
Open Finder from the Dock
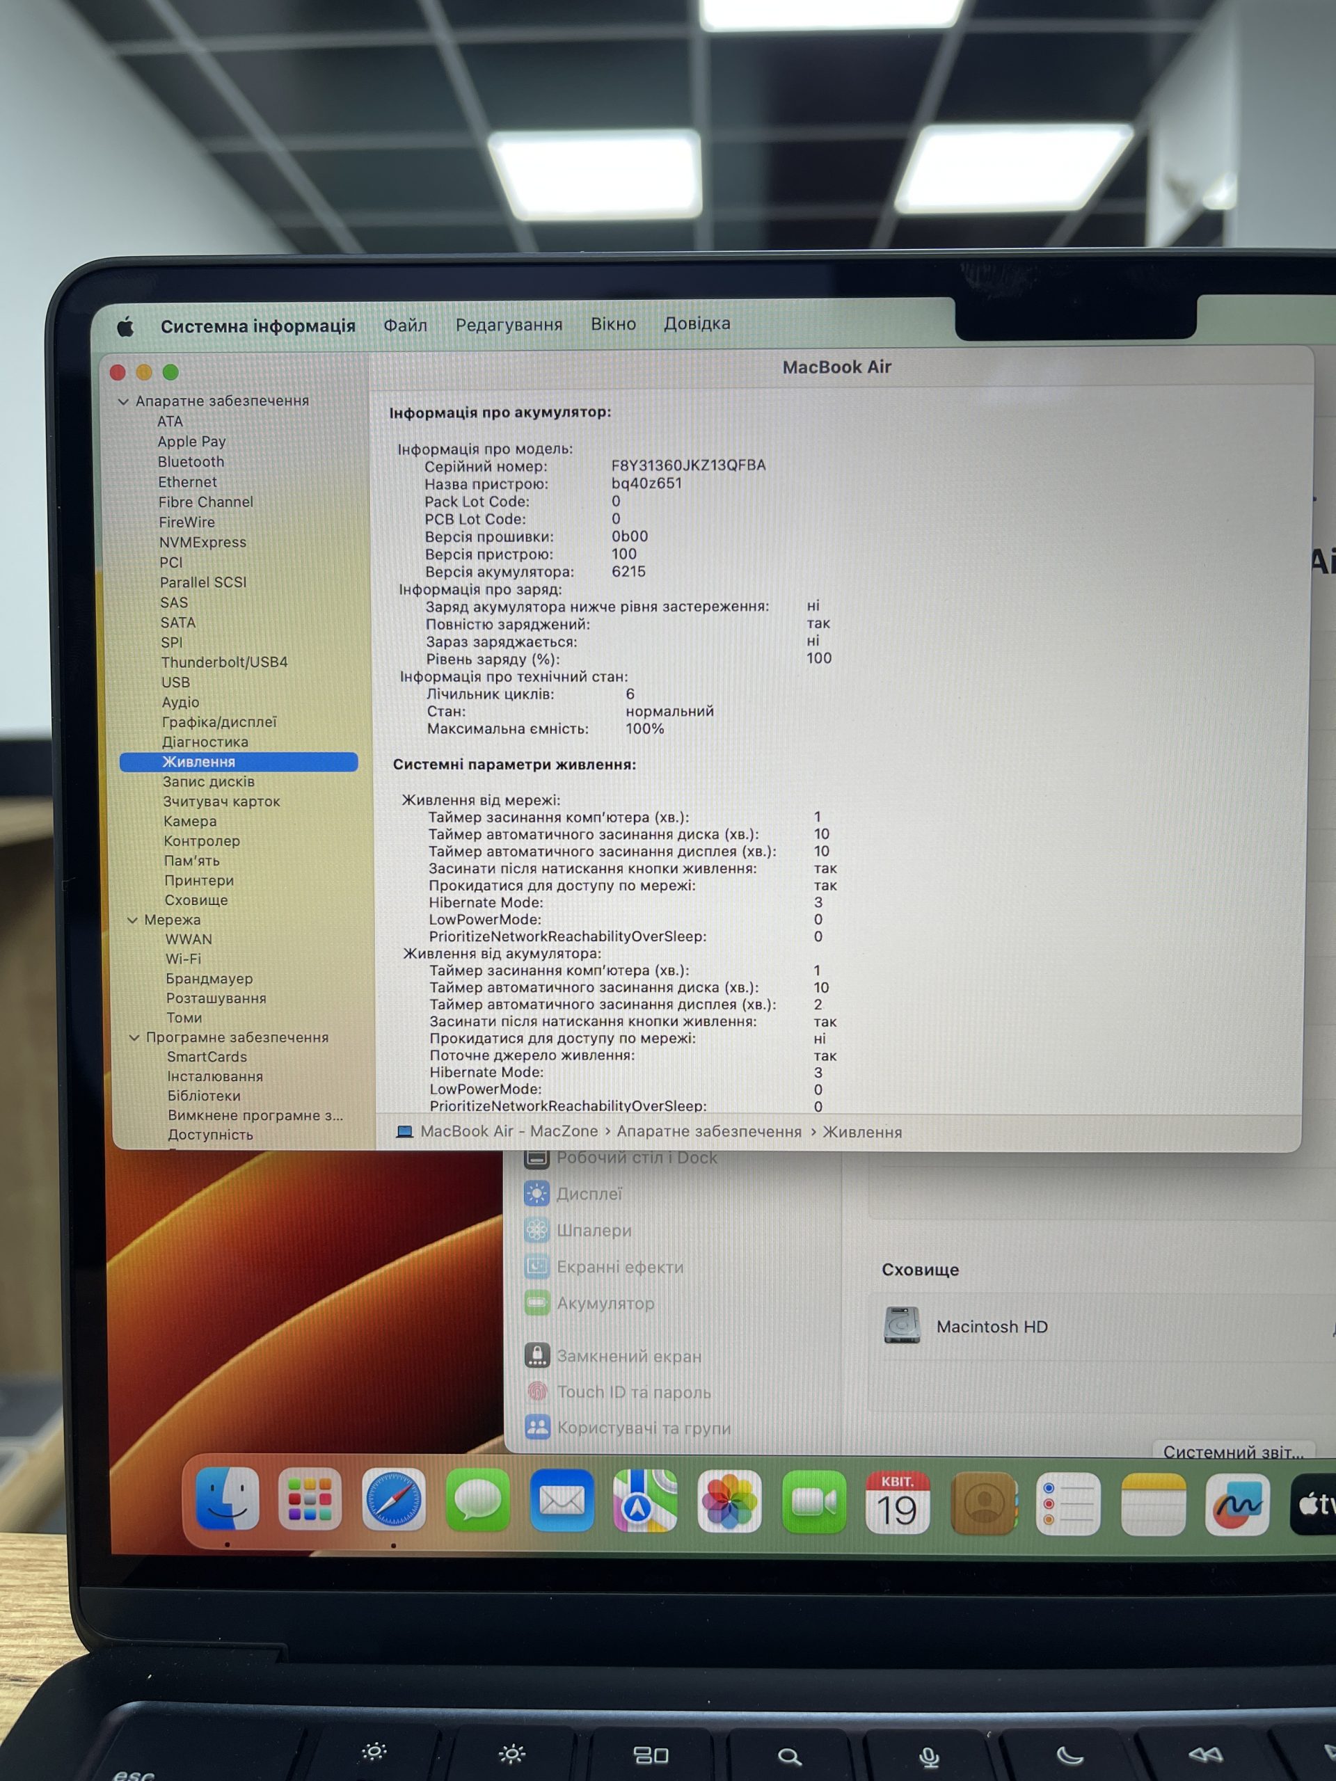[x=227, y=1499]
